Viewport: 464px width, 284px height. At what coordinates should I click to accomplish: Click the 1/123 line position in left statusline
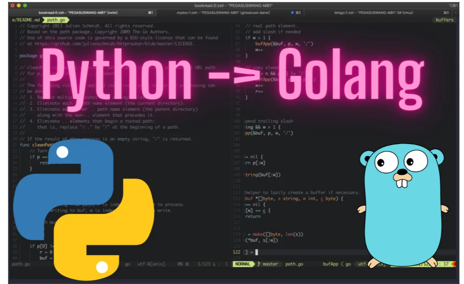[204, 264]
